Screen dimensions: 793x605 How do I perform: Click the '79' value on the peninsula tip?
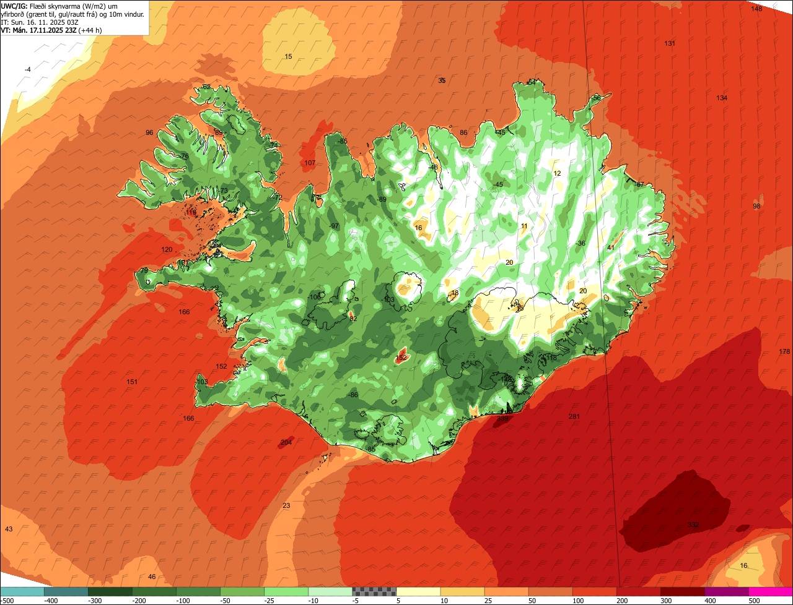[x=144, y=270]
